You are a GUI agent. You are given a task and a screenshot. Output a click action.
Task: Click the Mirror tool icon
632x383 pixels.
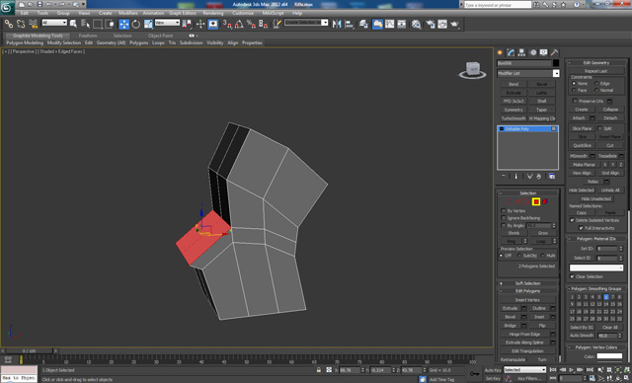coord(337,24)
